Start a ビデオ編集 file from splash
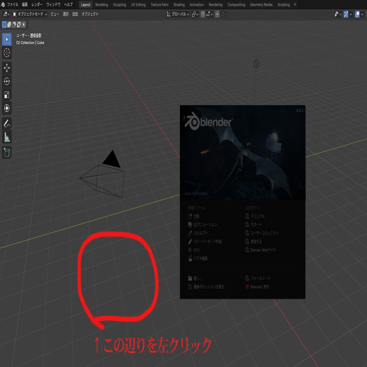This screenshot has height=367, width=367. coord(198,258)
